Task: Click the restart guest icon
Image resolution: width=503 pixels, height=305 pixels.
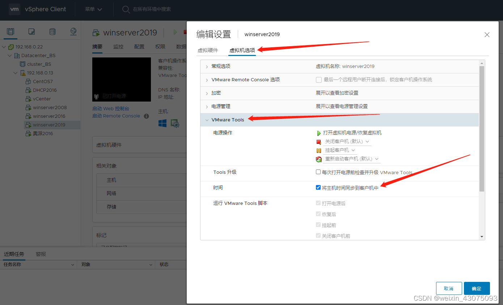Action: [x=319, y=159]
